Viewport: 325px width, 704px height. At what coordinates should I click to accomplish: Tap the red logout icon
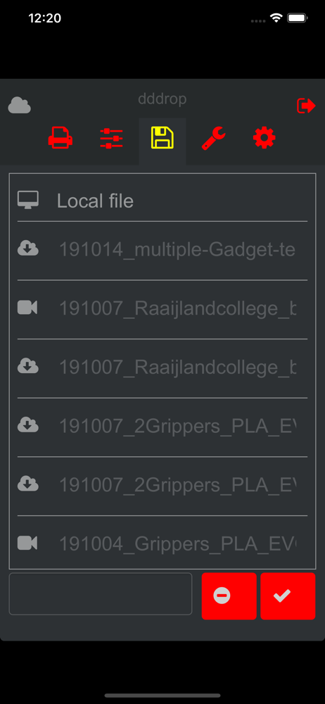[307, 106]
